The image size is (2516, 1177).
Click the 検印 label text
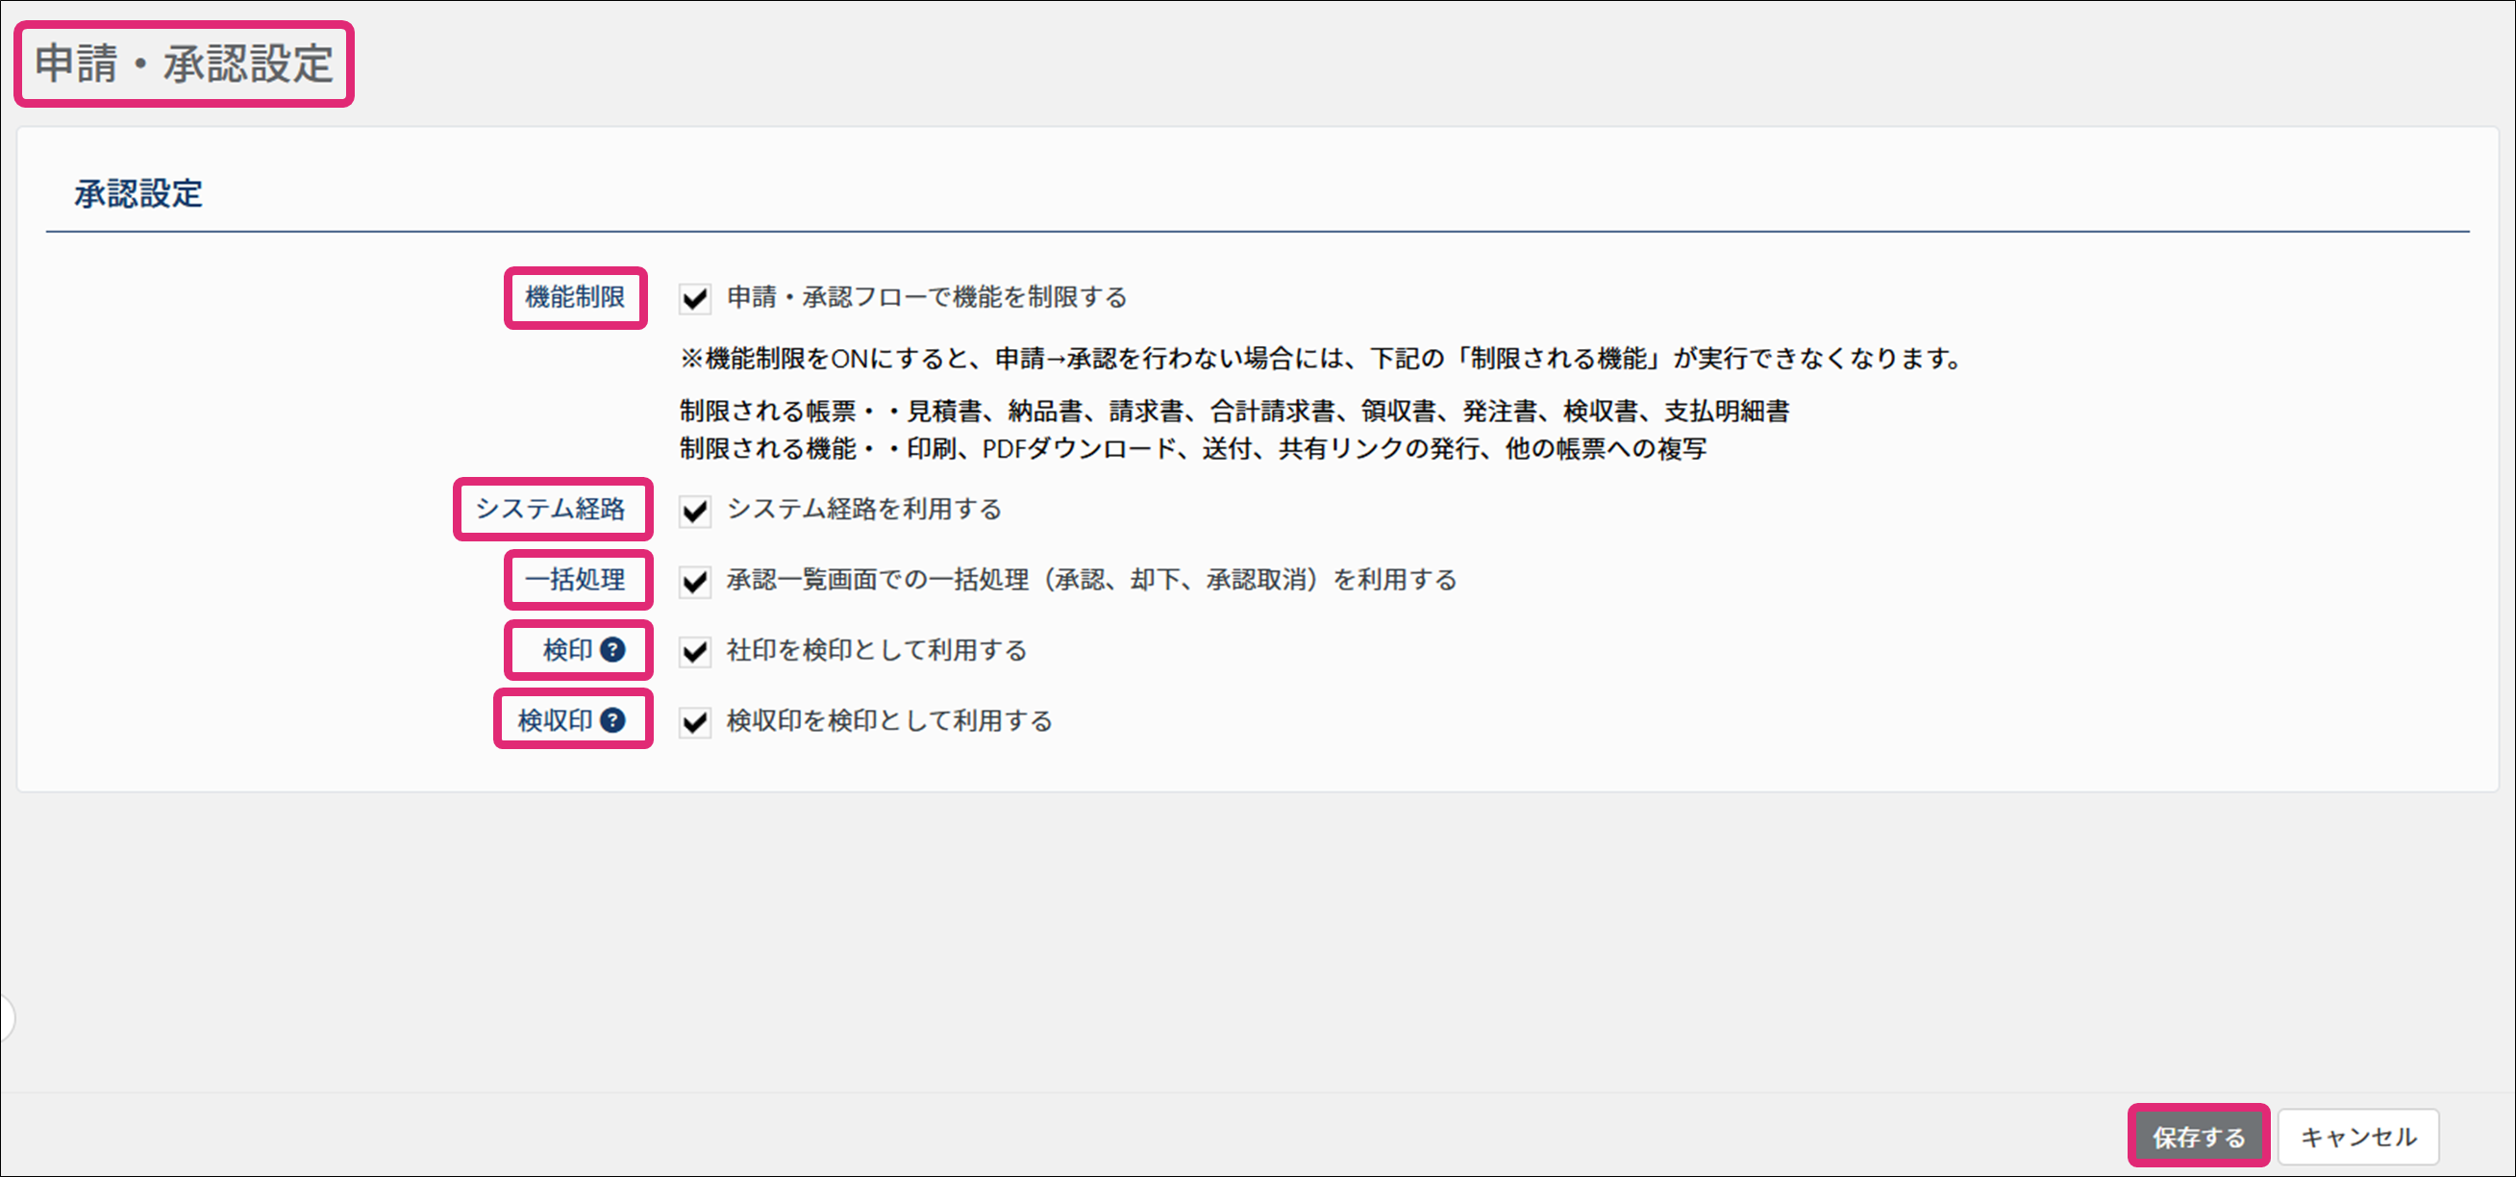pyautogui.click(x=567, y=649)
